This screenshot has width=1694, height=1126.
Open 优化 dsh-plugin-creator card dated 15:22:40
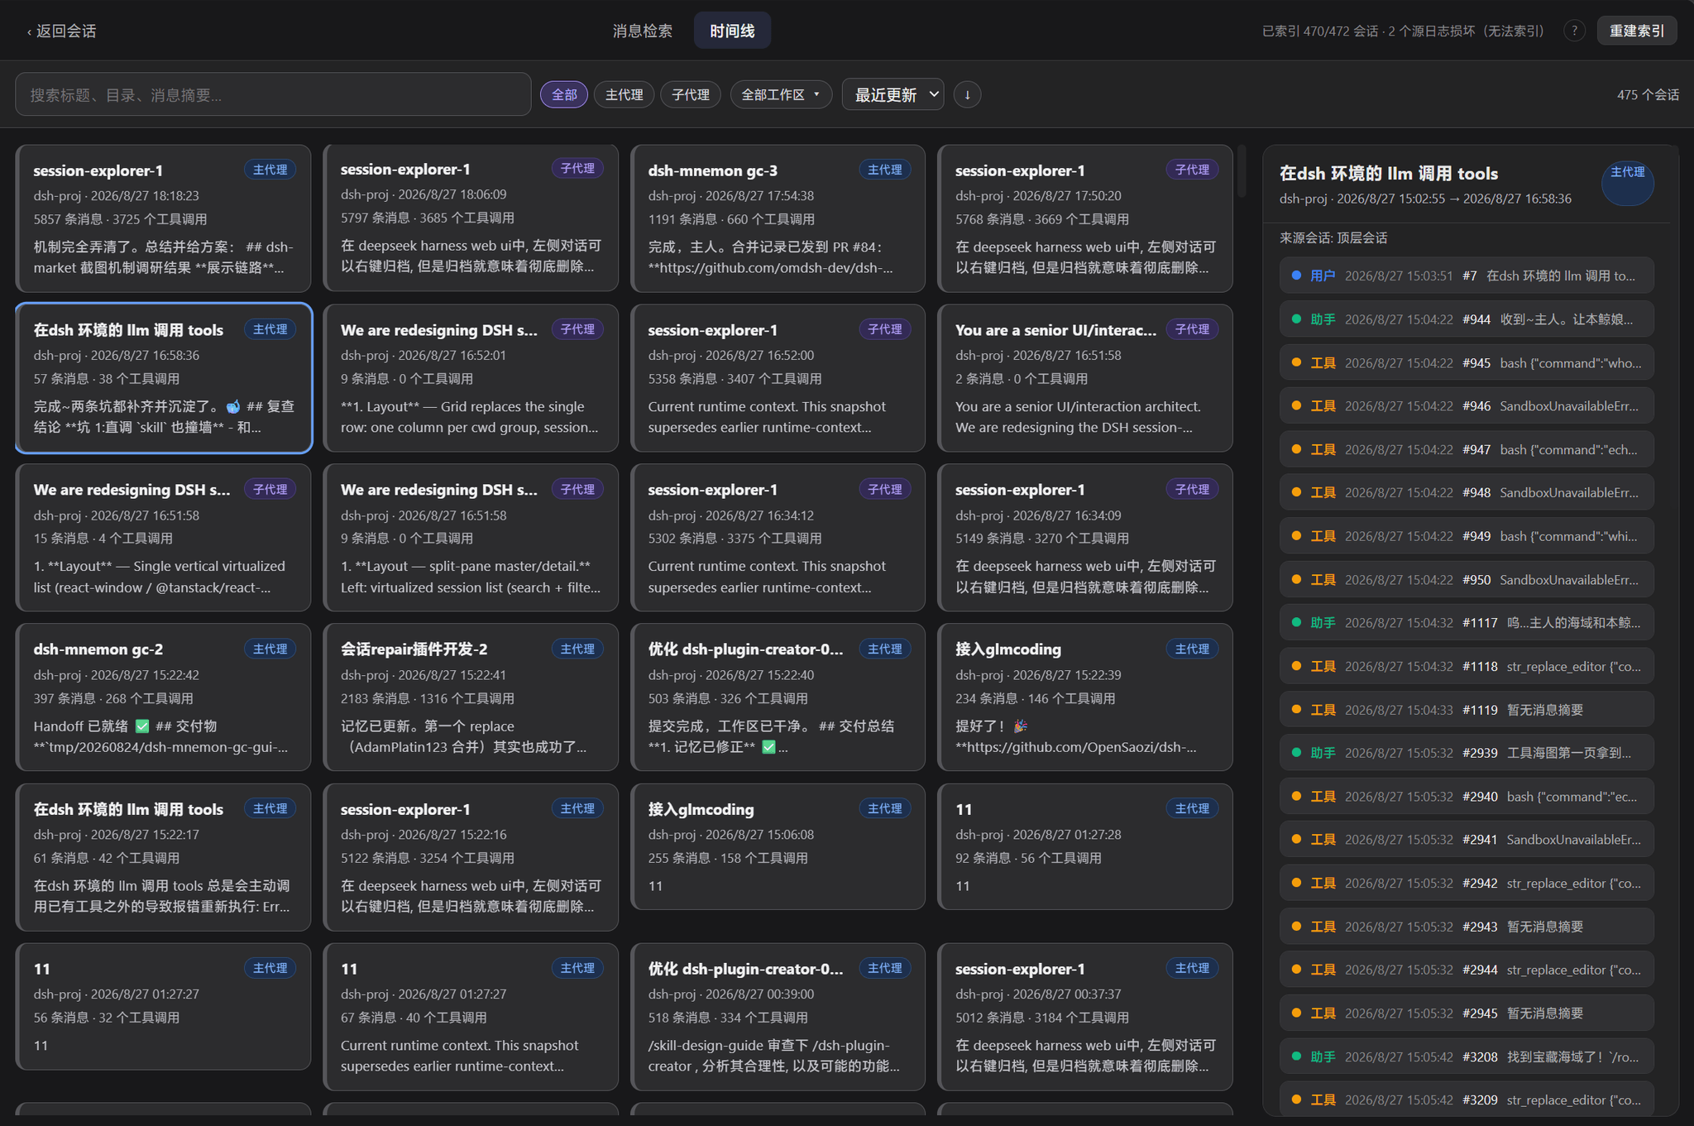(x=778, y=697)
